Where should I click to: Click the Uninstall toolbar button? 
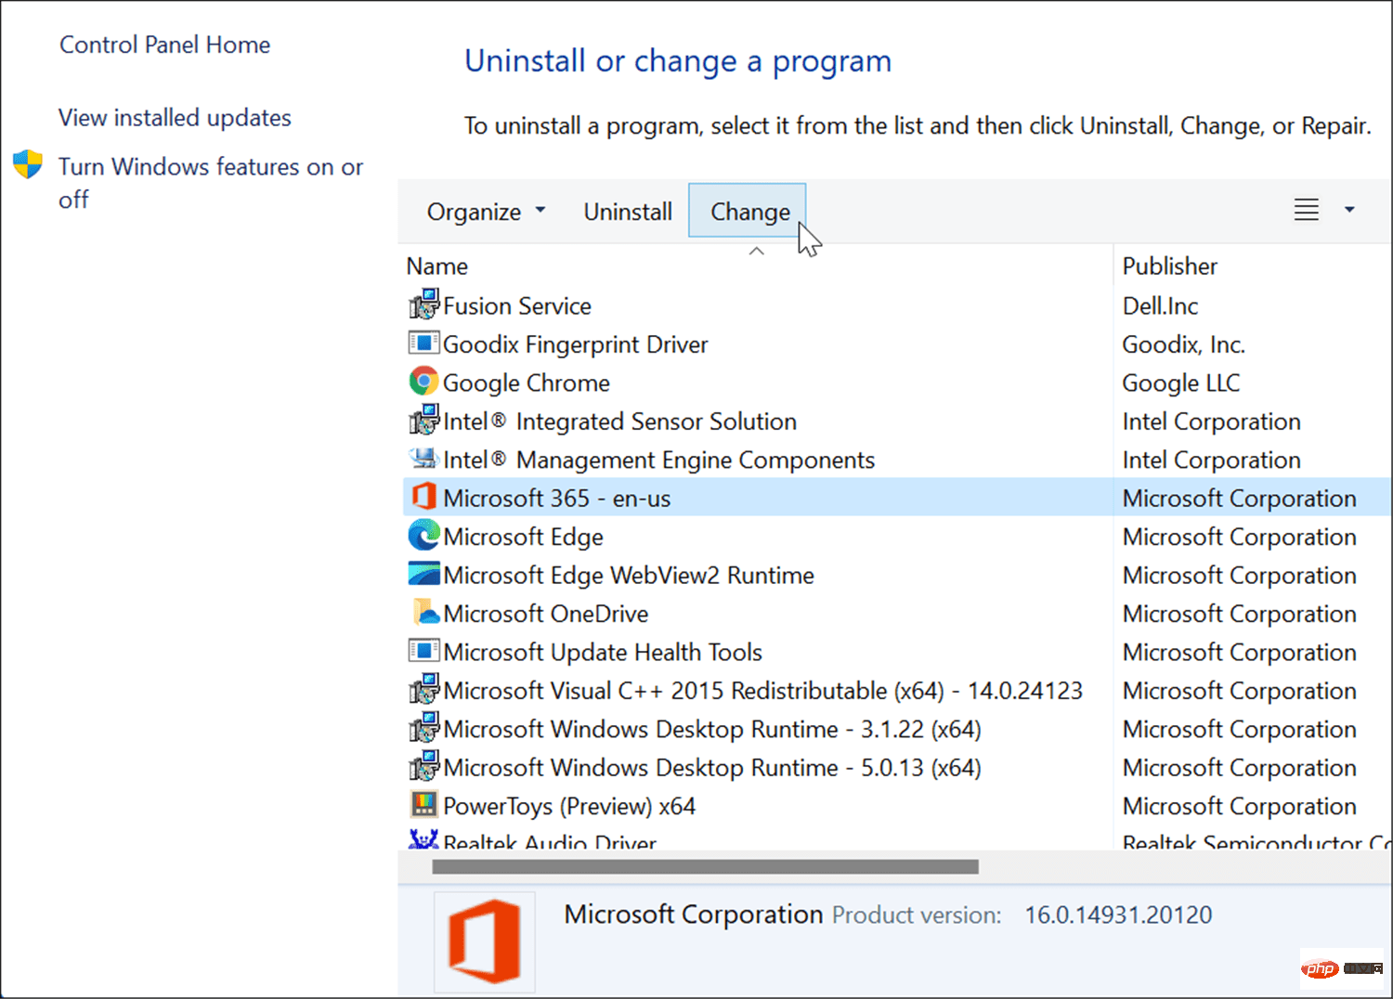(628, 212)
